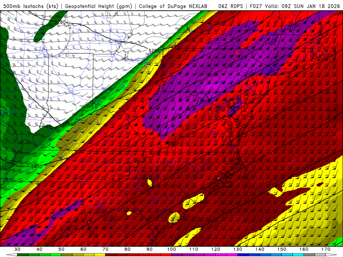Click the 140 value on the color scale
The height and width of the screenshot is (257, 343).
coord(260,249)
